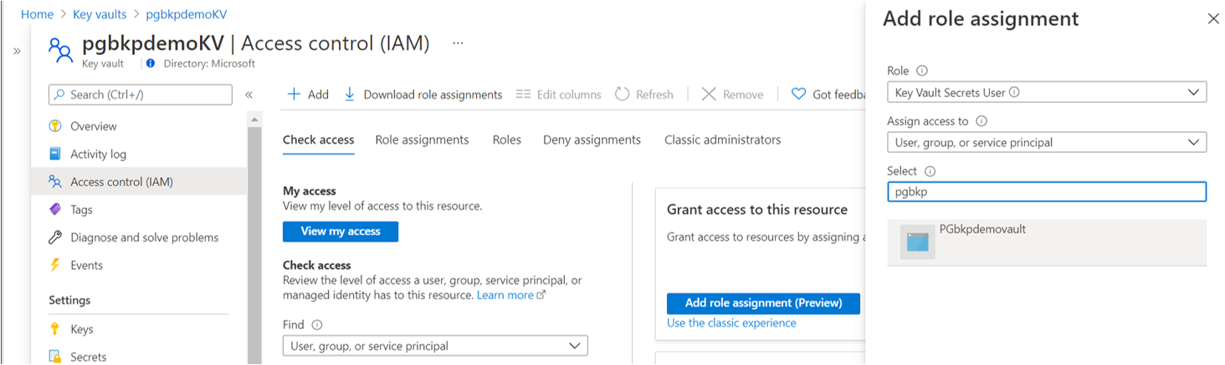The image size is (1225, 365).
Task: Click the Edit columns icon
Action: (x=524, y=94)
